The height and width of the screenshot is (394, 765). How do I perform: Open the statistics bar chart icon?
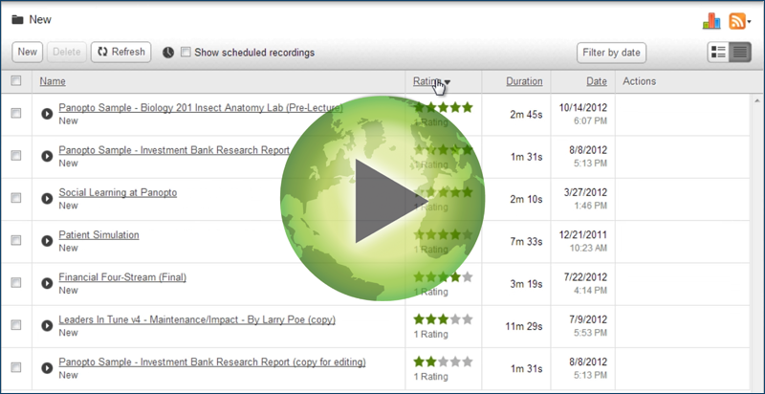click(x=711, y=20)
